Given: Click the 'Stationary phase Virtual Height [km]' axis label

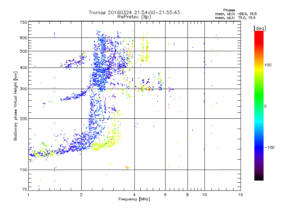Looking at the screenshot, I should [x=16, y=106].
